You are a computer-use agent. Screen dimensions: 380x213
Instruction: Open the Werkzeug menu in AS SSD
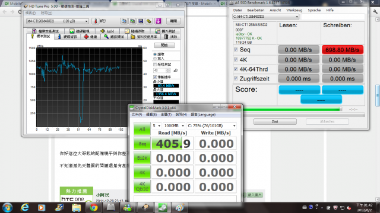click(294, 10)
